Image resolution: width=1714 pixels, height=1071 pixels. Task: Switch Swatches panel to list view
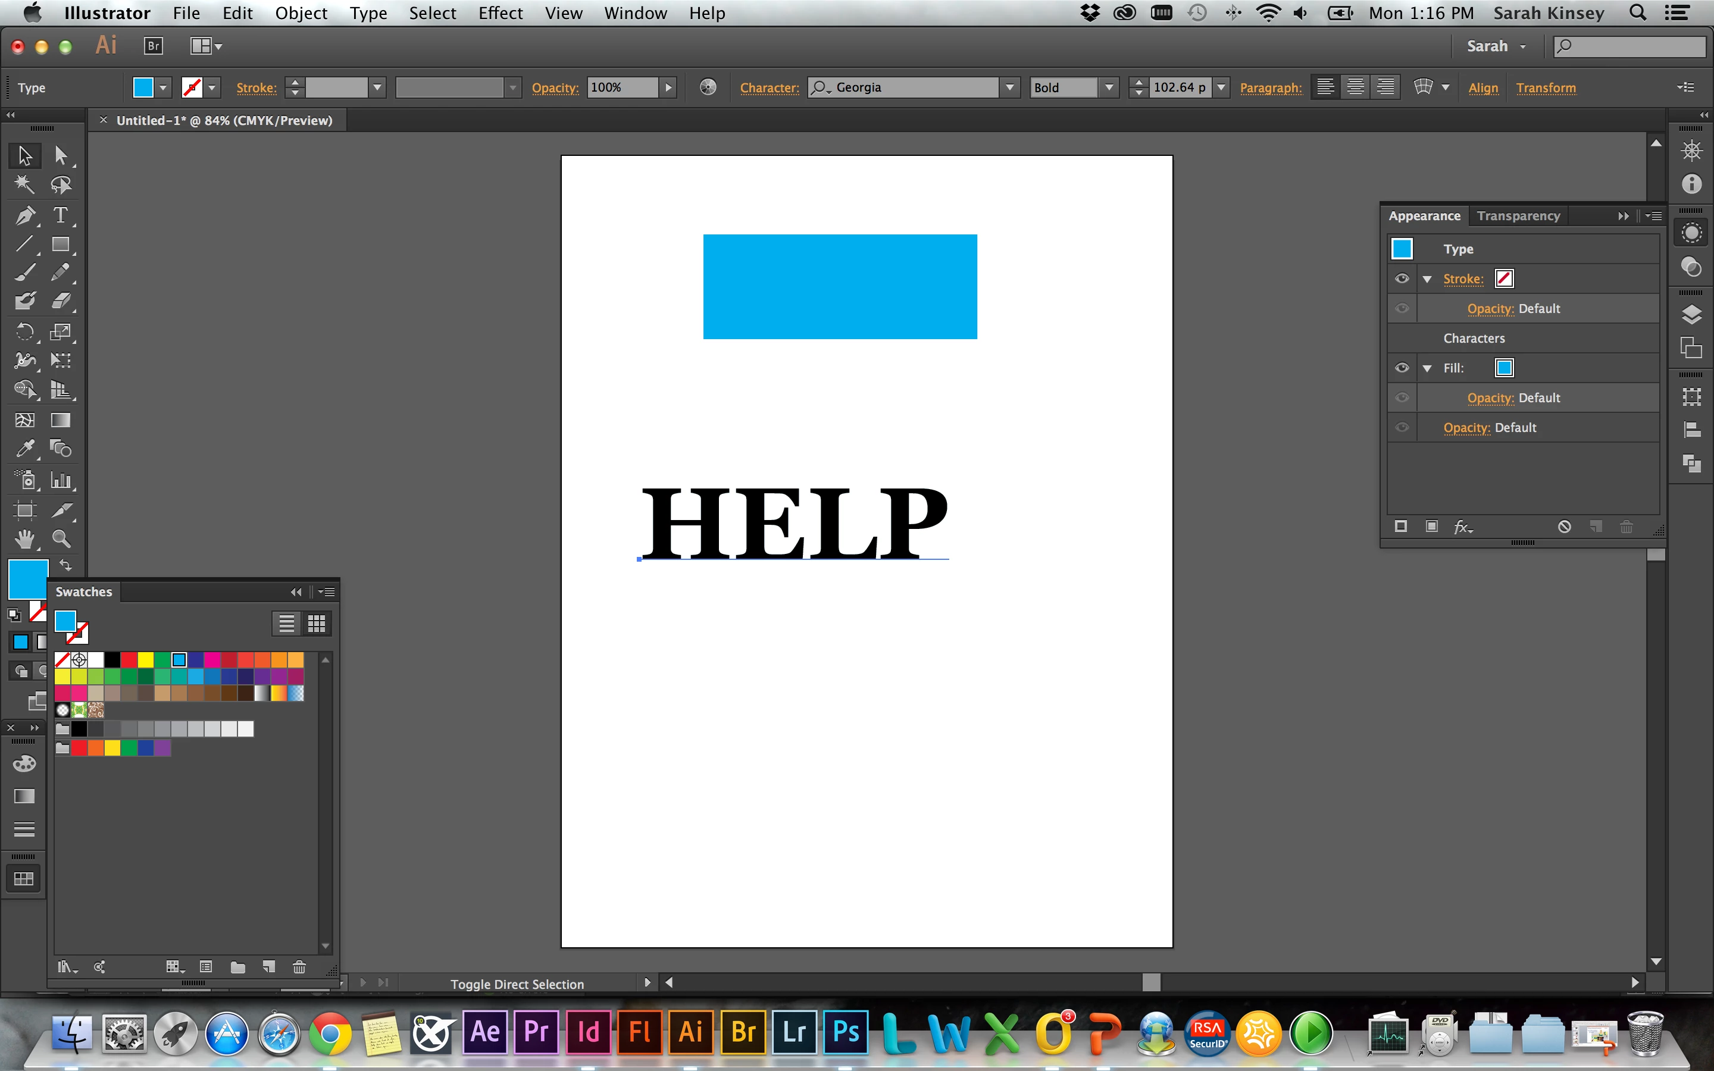click(286, 624)
